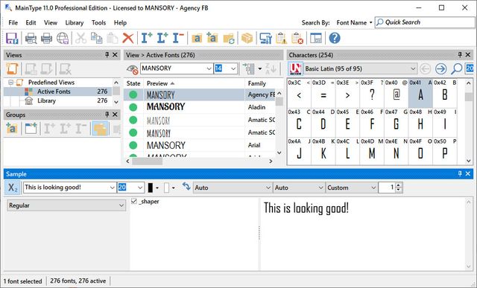
Task: Click the Install font icon in toolbar
Action: 147,38
